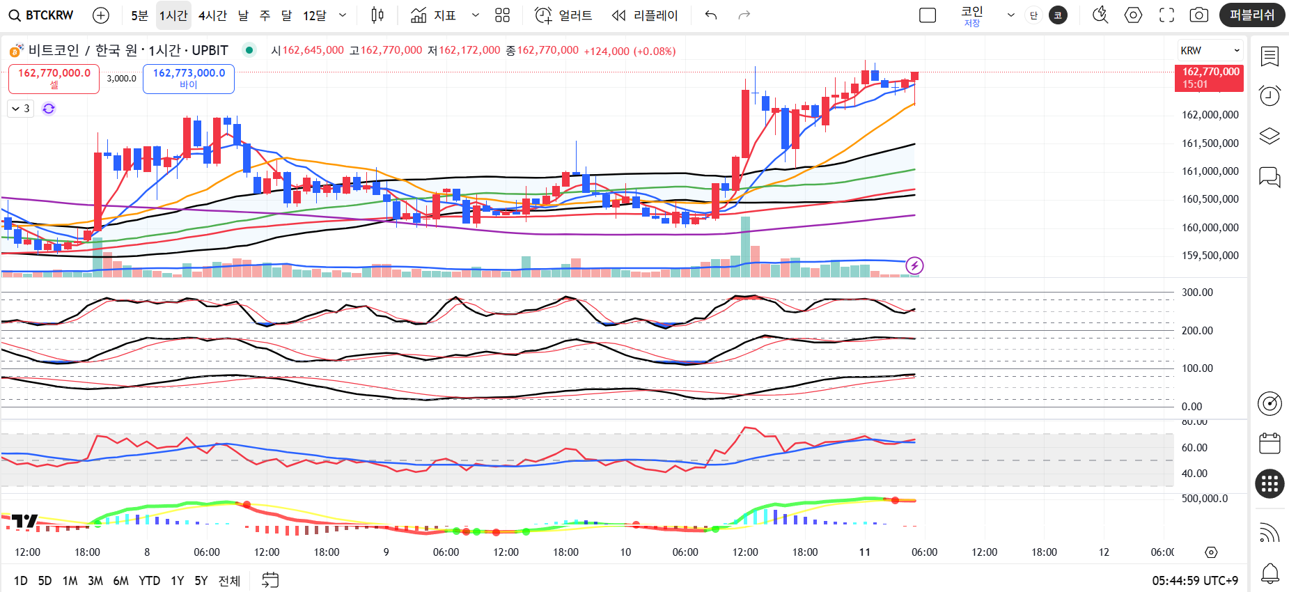
Task: Click the purple refresh icon in legend
Action: coord(49,109)
